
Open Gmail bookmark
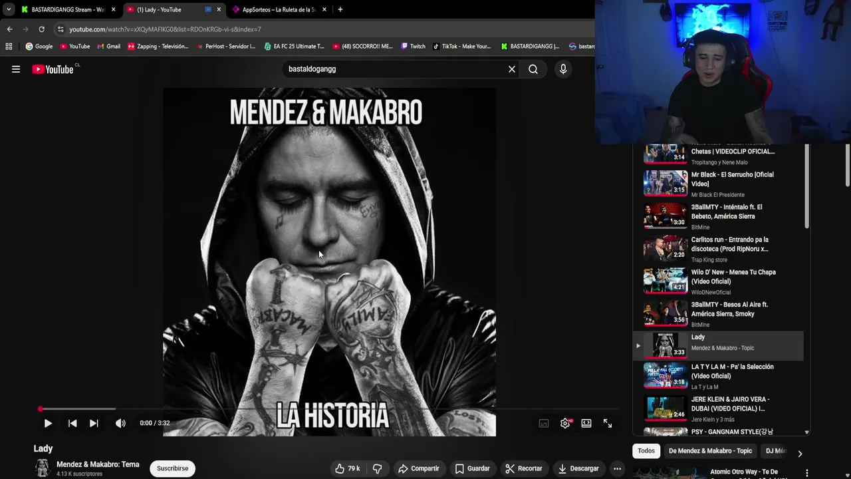(108, 47)
